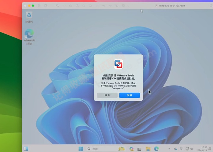The image size is (213, 152).
Task: Click the camera device icon in toolbar
Action: click(90, 6)
